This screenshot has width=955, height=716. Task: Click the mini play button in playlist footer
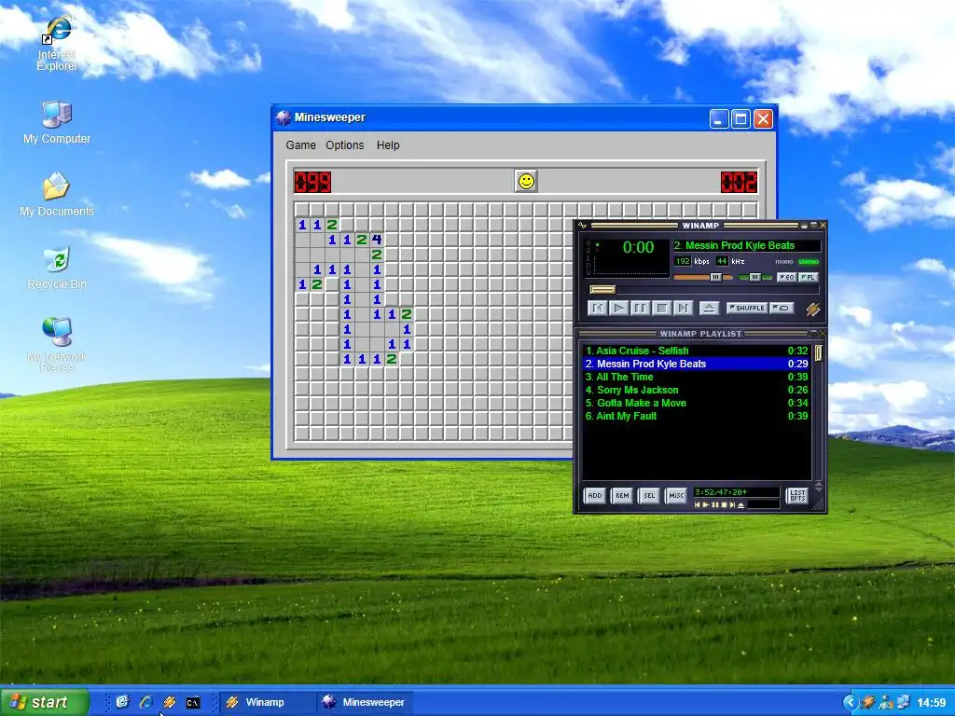(706, 504)
